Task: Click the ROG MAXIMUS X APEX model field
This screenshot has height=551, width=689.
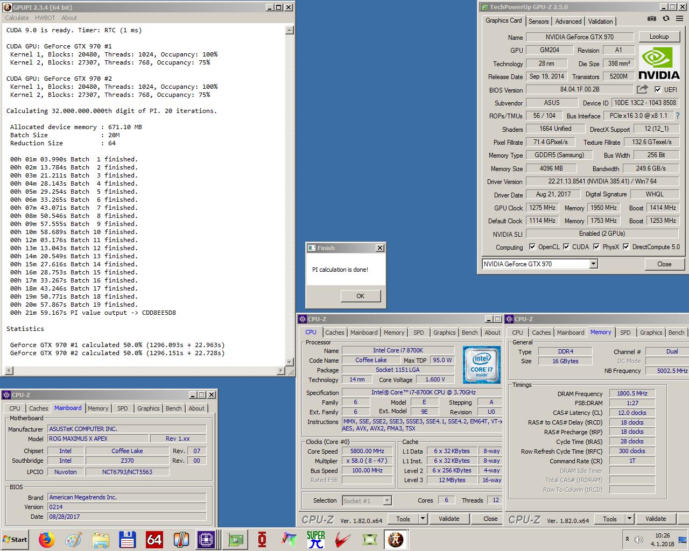Action: (x=97, y=439)
